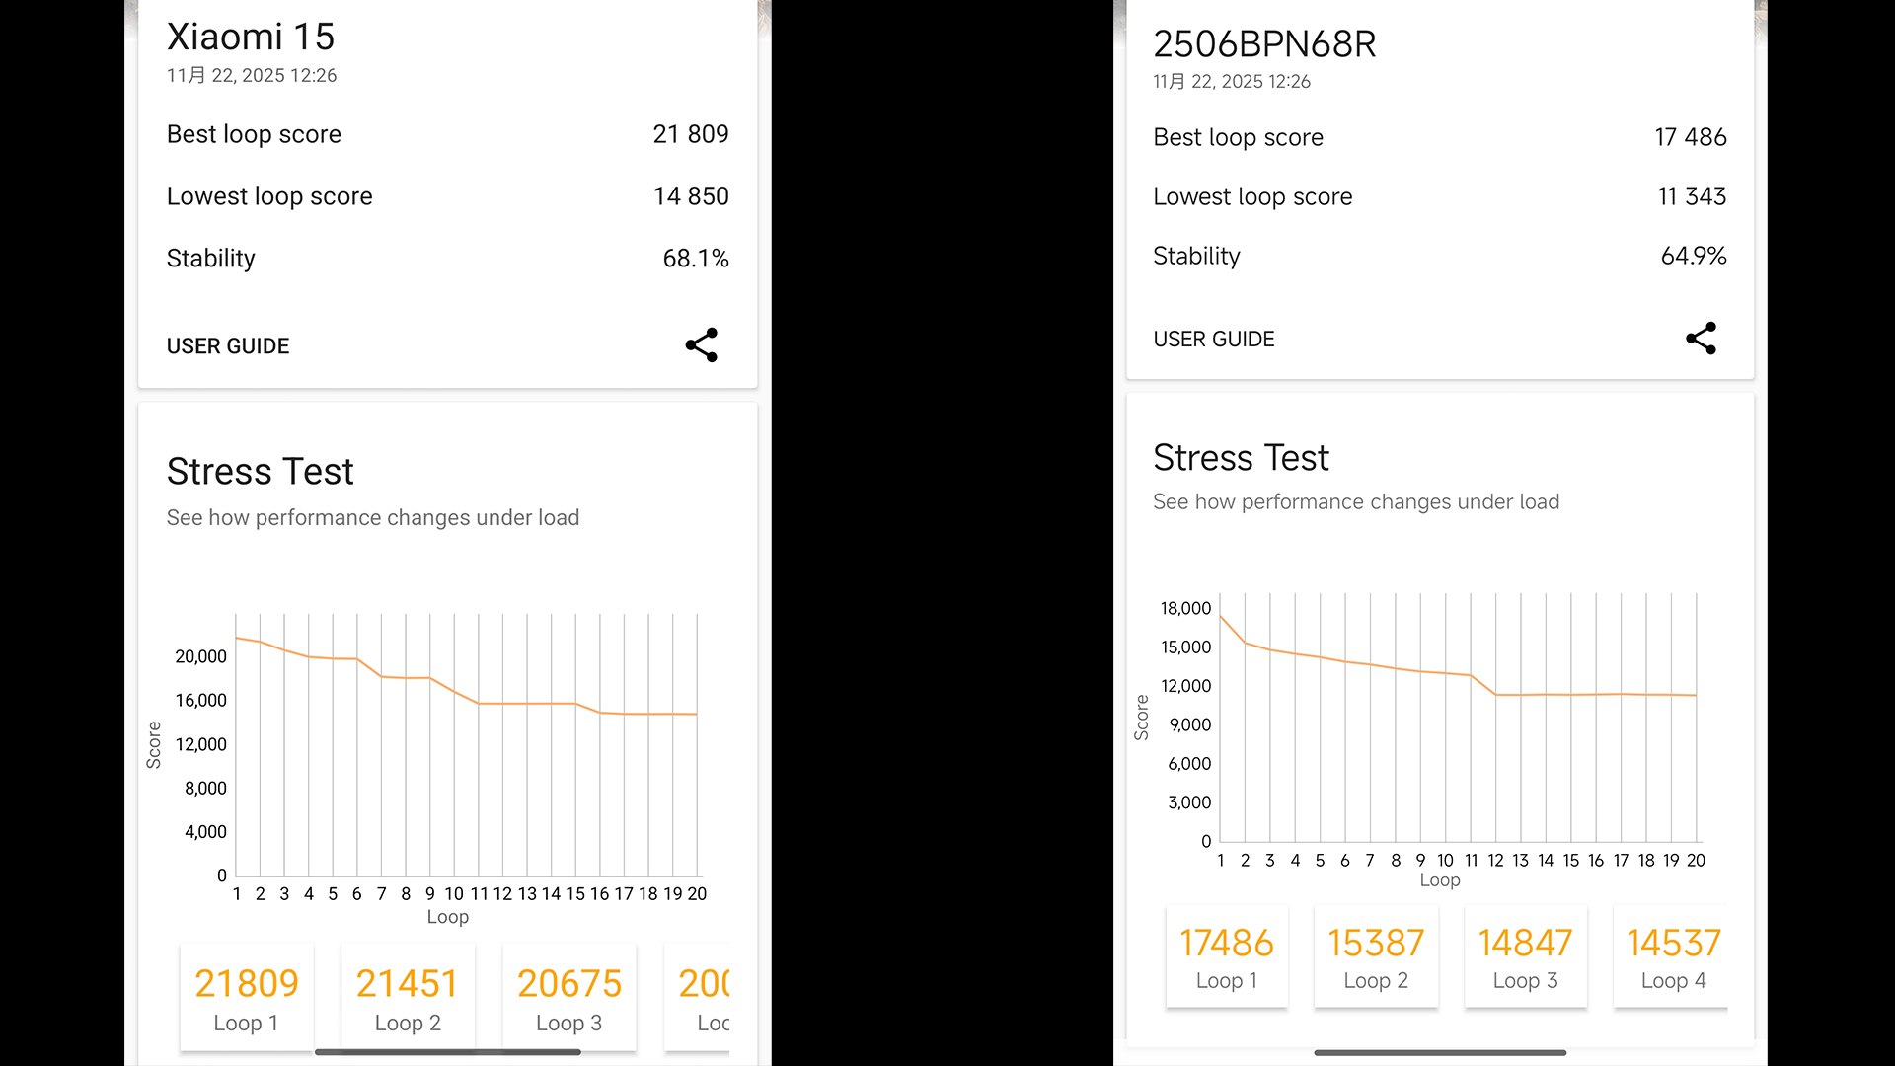Select Loop 4 score card 14537
The width and height of the screenshot is (1895, 1066).
(x=1672, y=956)
